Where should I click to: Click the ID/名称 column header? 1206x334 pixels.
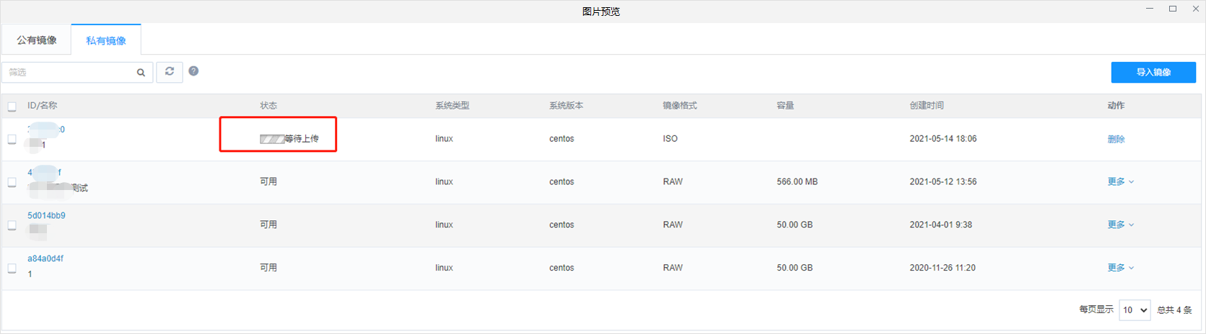pos(42,106)
